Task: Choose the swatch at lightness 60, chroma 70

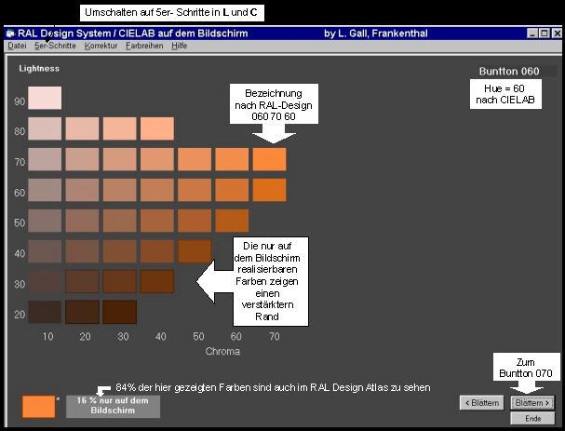Action: (x=269, y=190)
